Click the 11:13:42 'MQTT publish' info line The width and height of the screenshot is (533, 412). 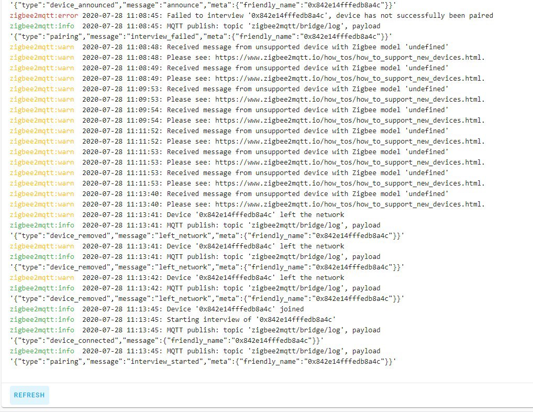coord(195,288)
